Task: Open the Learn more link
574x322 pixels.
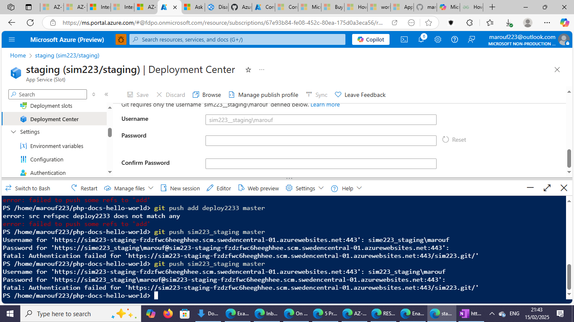Action: click(x=325, y=104)
